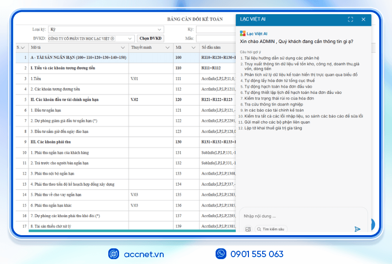Viewport: 392px width, 264px height.
Task: Choose suggestion Kiểm tra tất cả các lỗi nhập liệu
Action: coord(303,116)
